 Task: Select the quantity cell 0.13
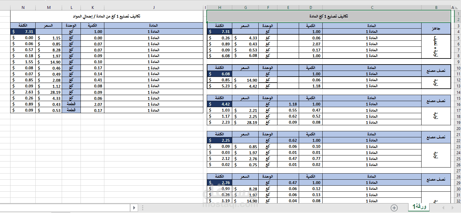click(x=311, y=195)
